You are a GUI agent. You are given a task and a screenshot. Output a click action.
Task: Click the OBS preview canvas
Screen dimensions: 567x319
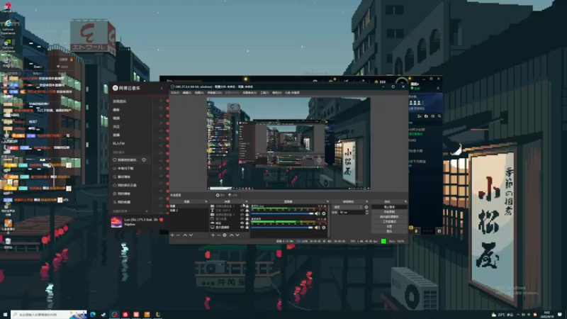(288, 143)
